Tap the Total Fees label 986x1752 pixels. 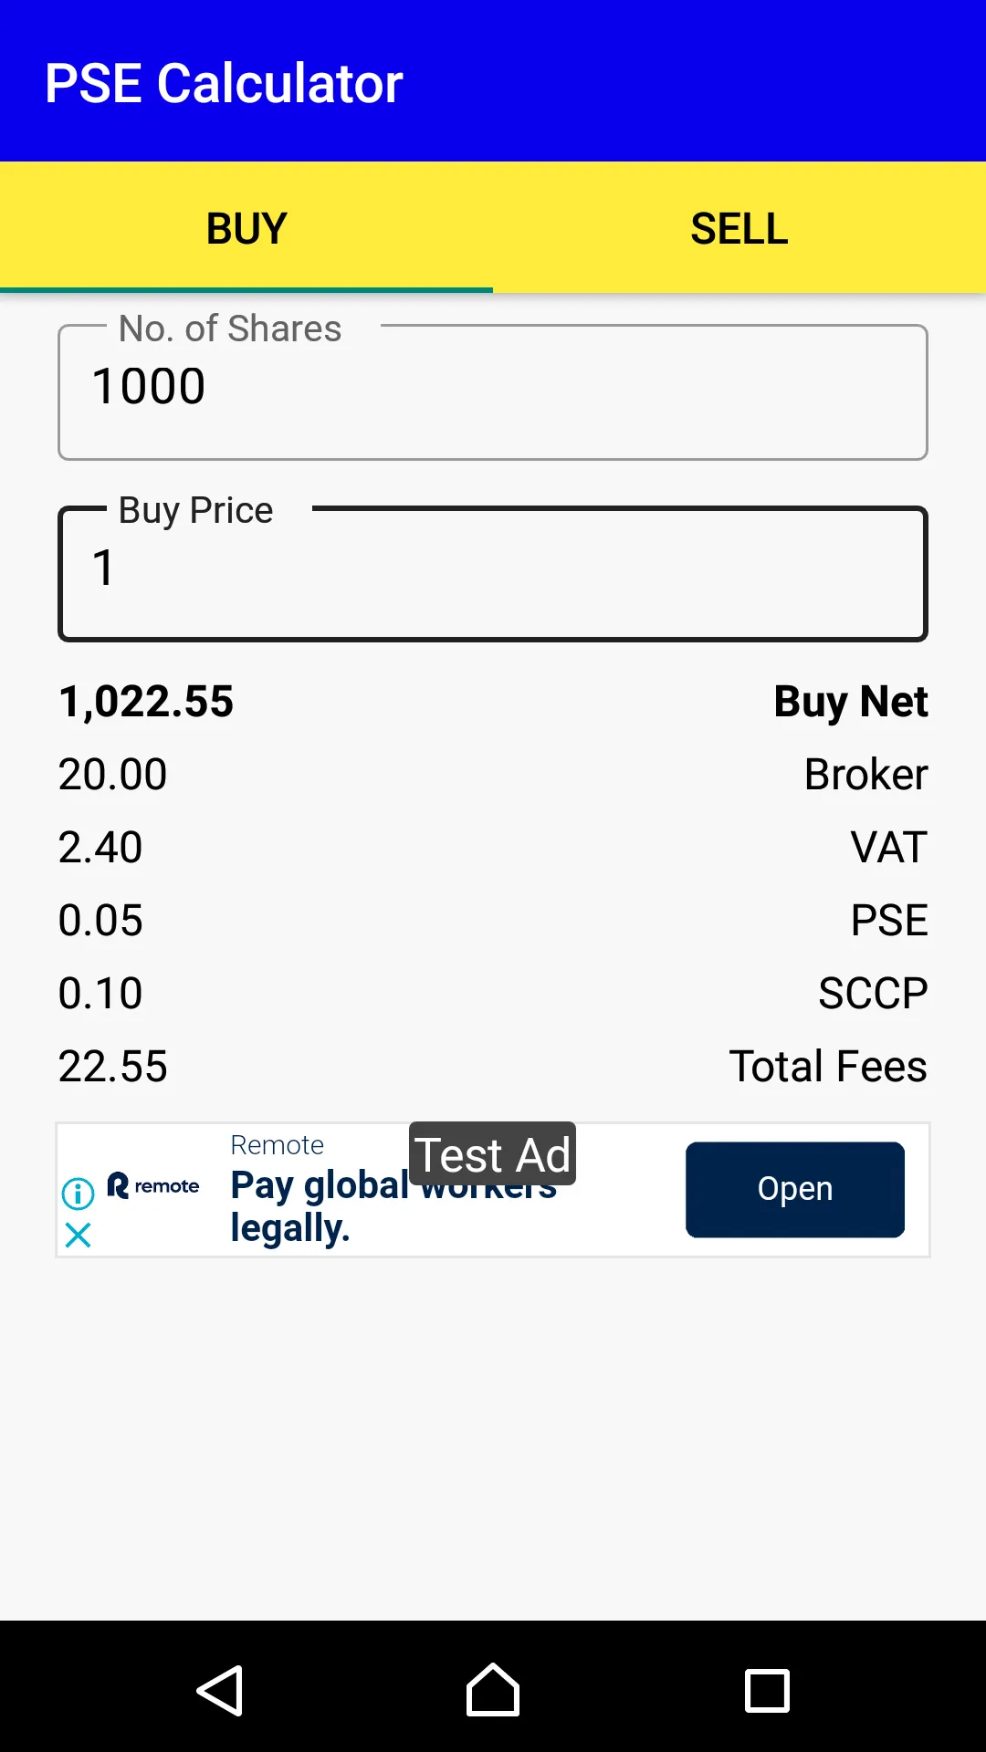pos(828,1067)
